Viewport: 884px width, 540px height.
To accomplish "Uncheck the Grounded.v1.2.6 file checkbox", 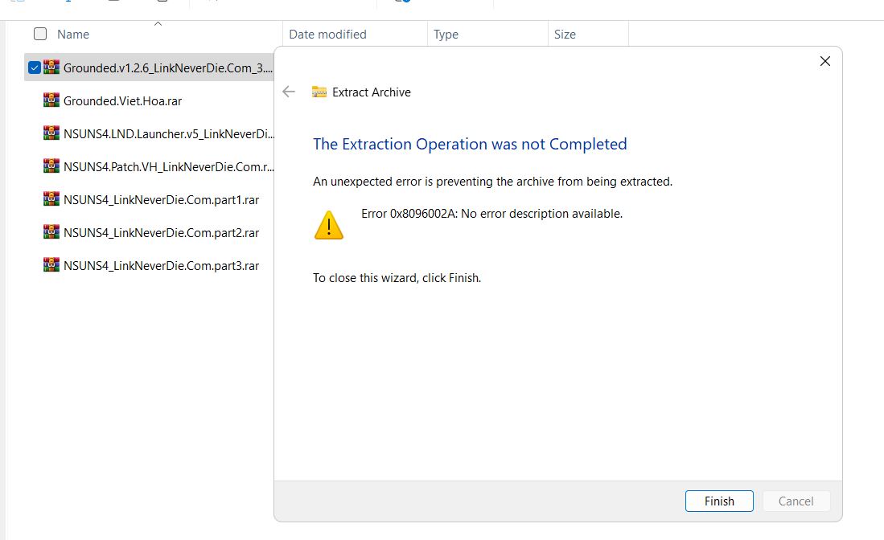I will tap(35, 67).
